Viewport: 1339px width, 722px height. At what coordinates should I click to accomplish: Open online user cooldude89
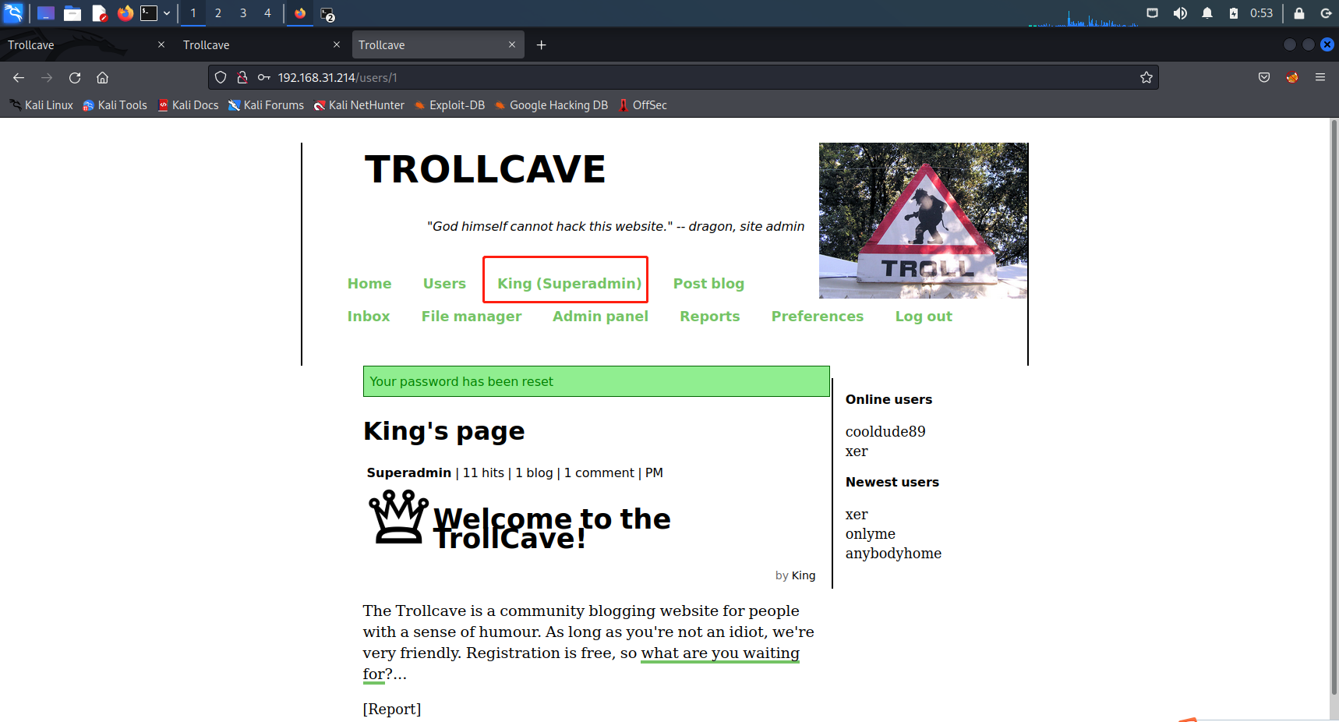[x=885, y=432]
